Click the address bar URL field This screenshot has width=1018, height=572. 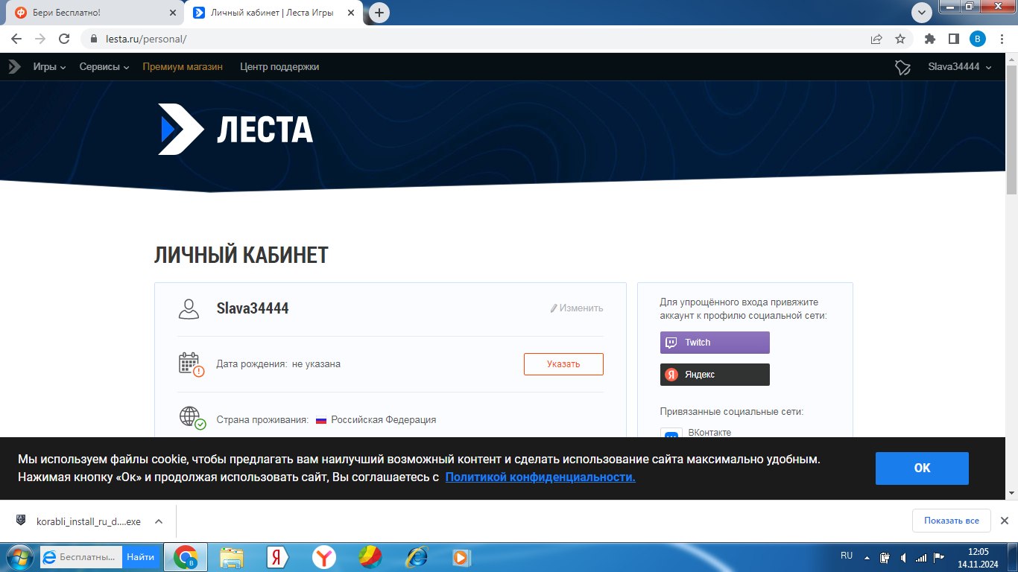477,39
